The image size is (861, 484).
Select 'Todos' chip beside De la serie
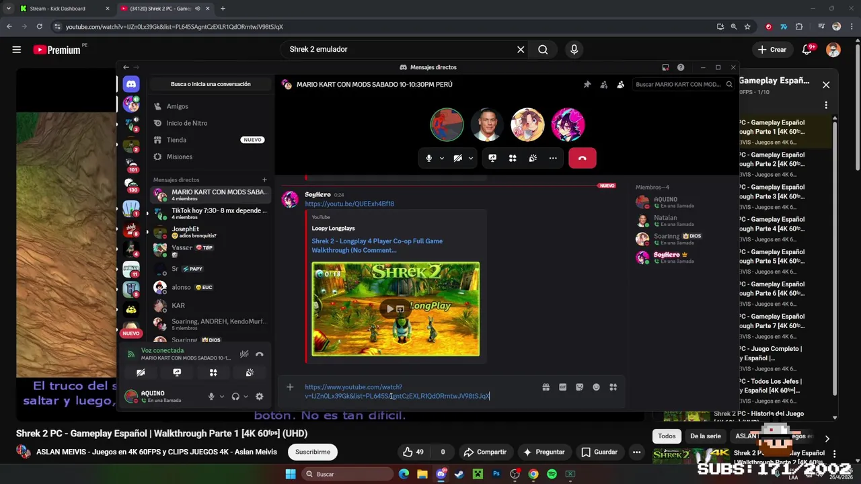[x=667, y=436]
